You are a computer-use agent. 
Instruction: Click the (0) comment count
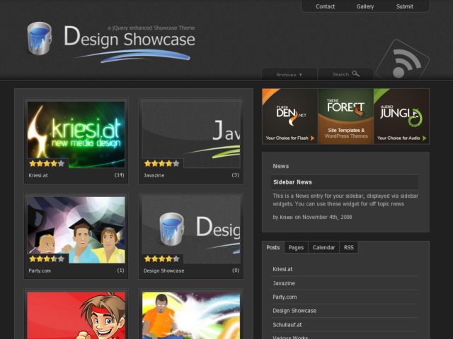coord(236,270)
